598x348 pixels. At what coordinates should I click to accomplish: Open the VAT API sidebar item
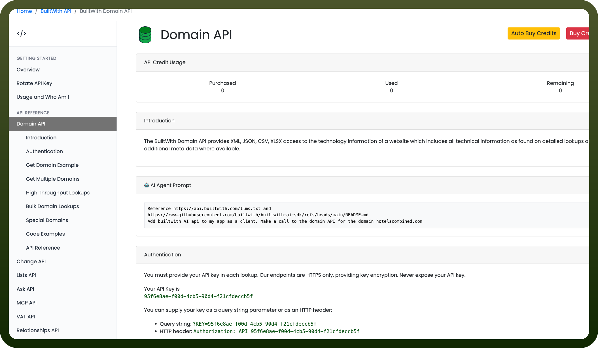tap(26, 317)
